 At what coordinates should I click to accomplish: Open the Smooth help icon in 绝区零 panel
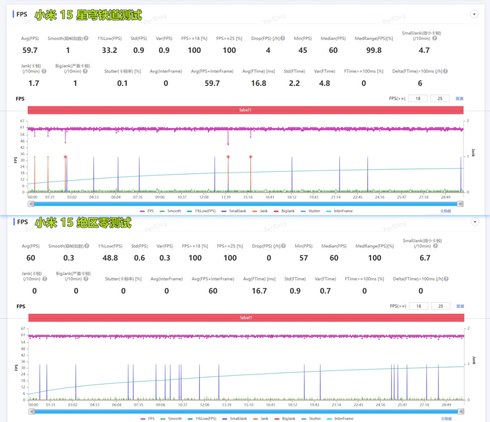pyautogui.click(x=87, y=246)
